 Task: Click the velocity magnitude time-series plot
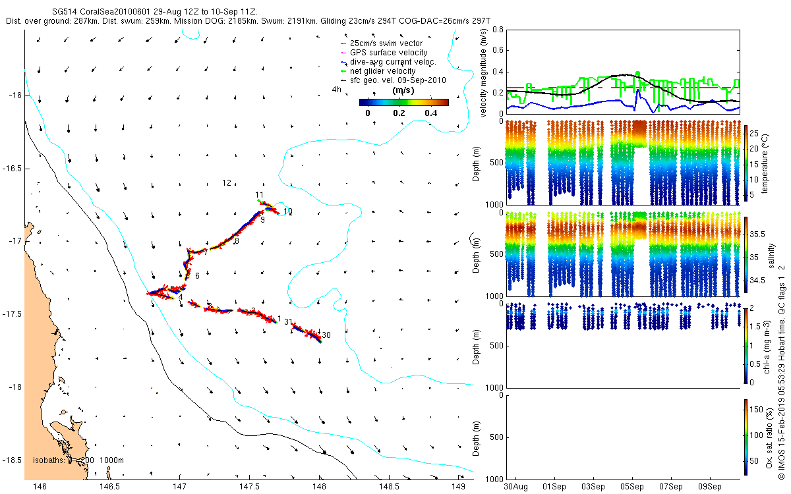pyautogui.click(x=622, y=71)
